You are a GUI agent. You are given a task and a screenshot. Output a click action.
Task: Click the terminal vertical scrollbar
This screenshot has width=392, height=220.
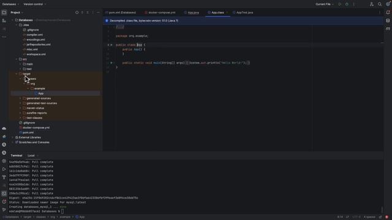382,210
